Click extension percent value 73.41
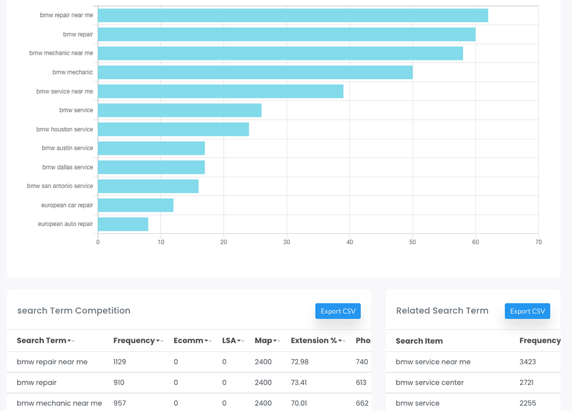The width and height of the screenshot is (572, 411). pyautogui.click(x=299, y=383)
